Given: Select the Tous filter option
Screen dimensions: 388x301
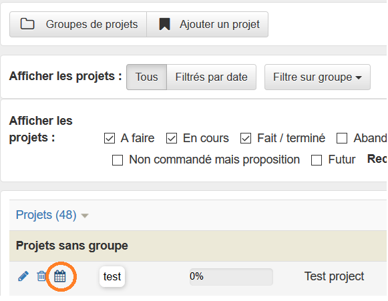Looking at the screenshot, I should tap(146, 77).
